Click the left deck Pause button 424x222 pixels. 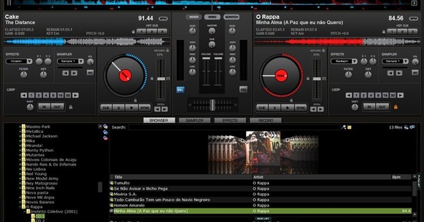(118, 108)
